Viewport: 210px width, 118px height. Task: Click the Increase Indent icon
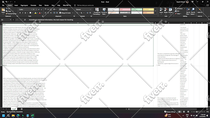click(57, 13)
